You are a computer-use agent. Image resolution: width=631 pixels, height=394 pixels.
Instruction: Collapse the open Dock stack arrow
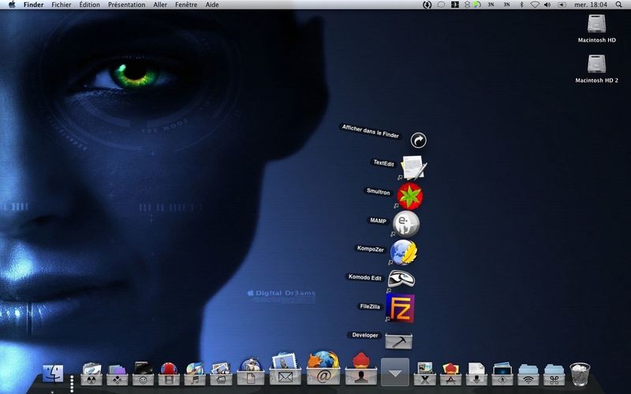pyautogui.click(x=395, y=372)
